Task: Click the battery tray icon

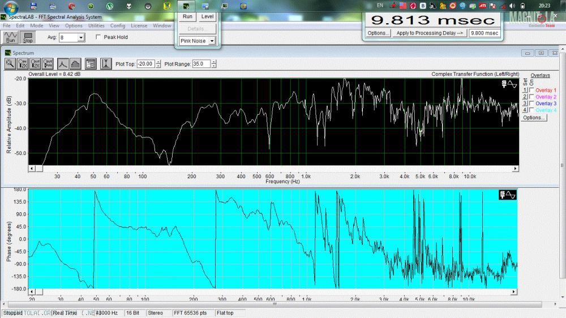Action: click(x=522, y=6)
